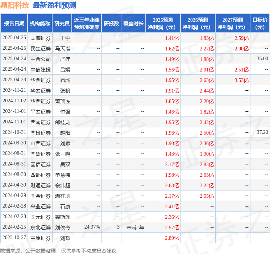270x254 pixels.
Task: Click analyst name 张一鸣
Action: pos(62,154)
